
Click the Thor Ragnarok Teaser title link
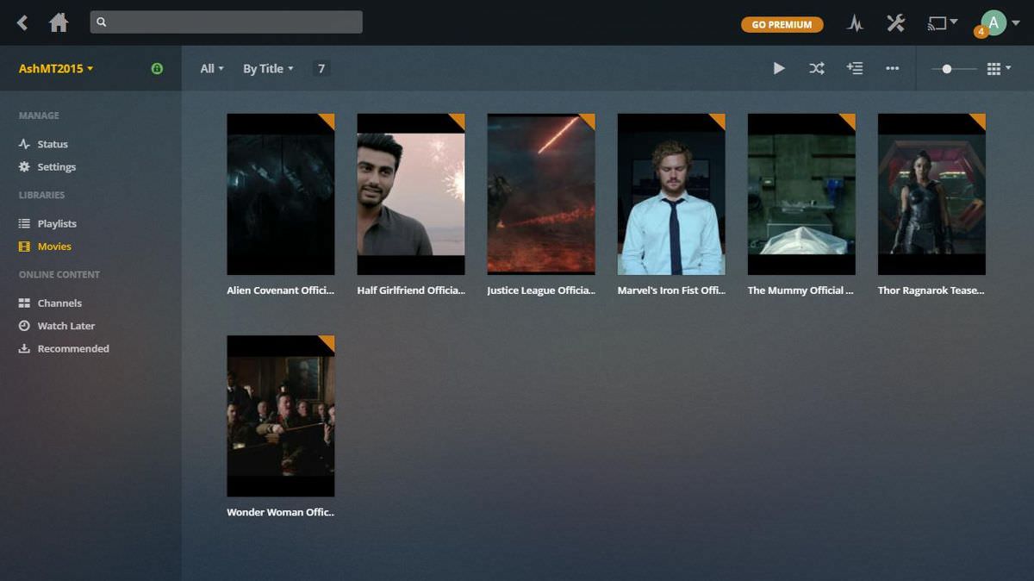pyautogui.click(x=931, y=290)
